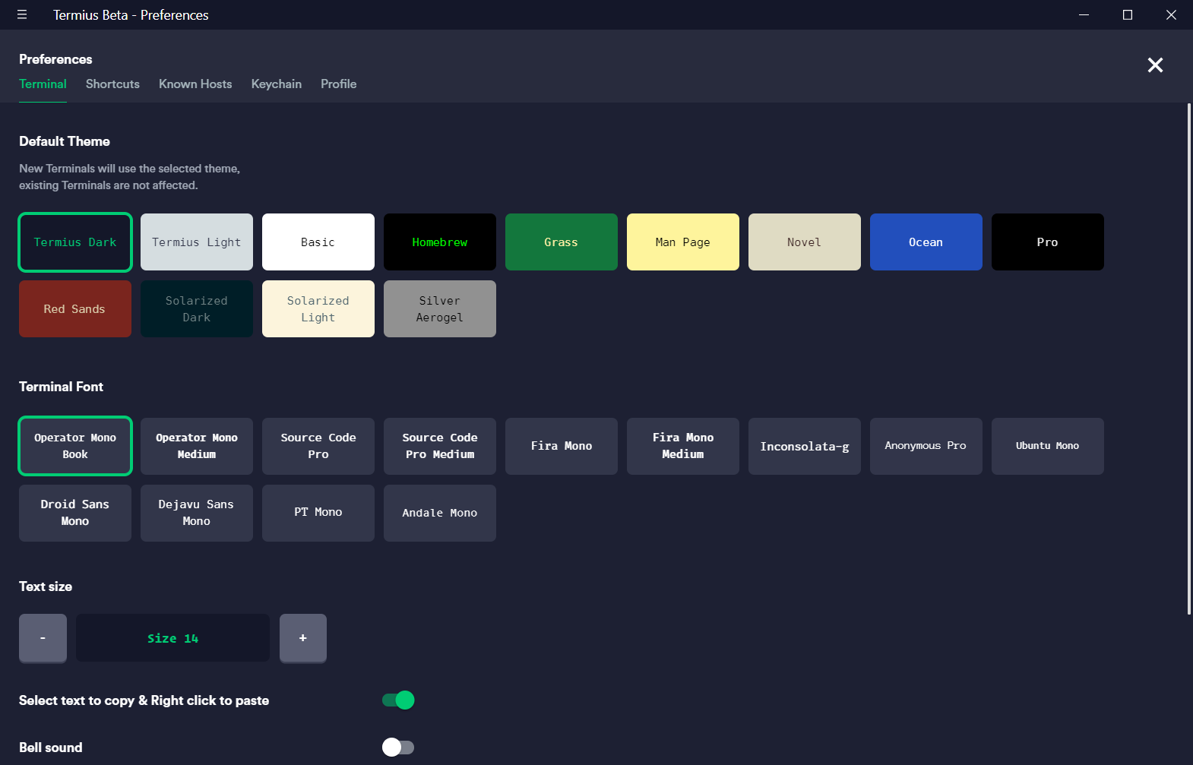Select Source Code Pro font
This screenshot has width=1193, height=765.
[x=318, y=446]
